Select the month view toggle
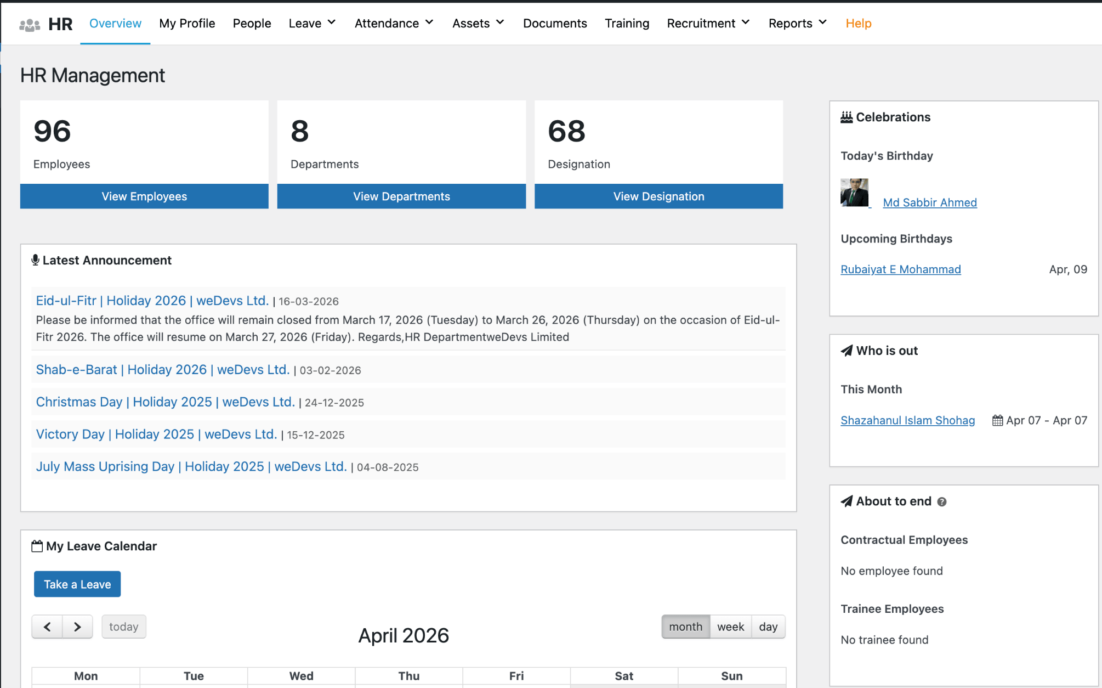This screenshot has width=1102, height=688. tap(685, 626)
